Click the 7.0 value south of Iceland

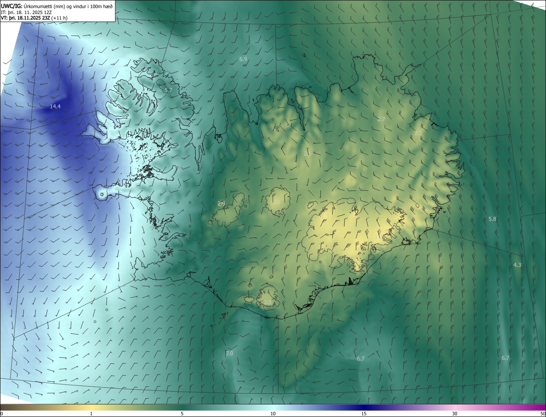click(229, 353)
